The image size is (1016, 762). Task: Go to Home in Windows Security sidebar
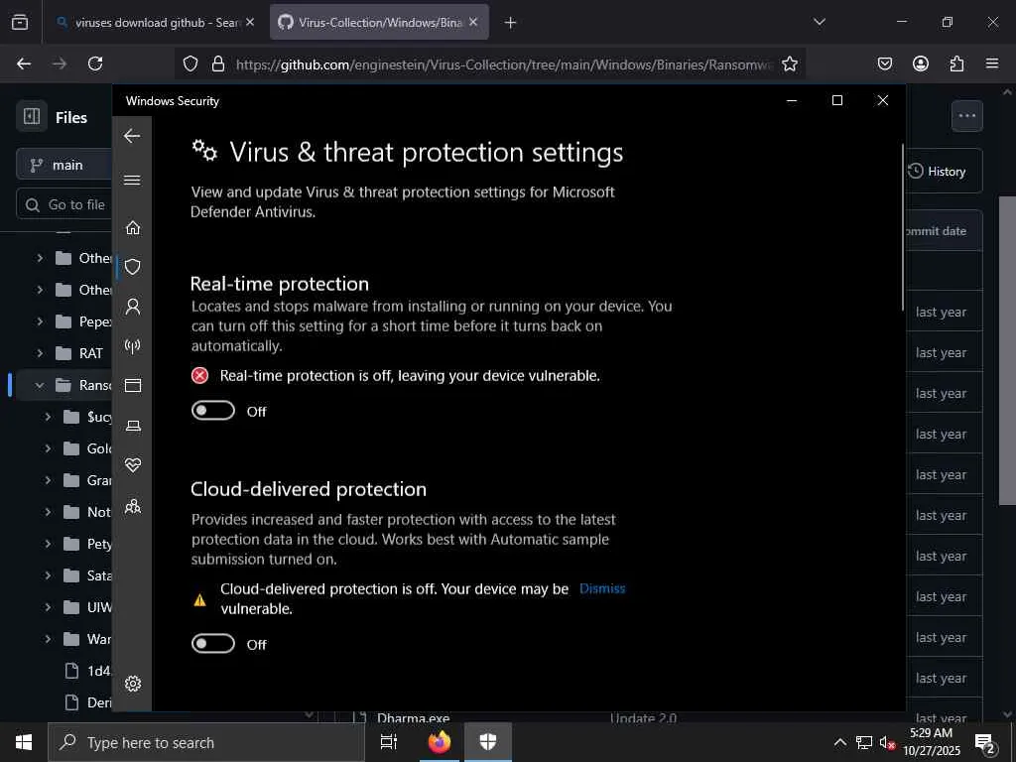(132, 227)
